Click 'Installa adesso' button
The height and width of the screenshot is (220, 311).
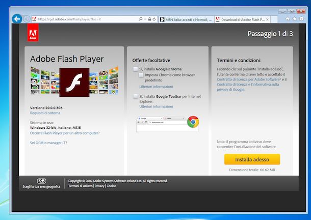click(252, 159)
